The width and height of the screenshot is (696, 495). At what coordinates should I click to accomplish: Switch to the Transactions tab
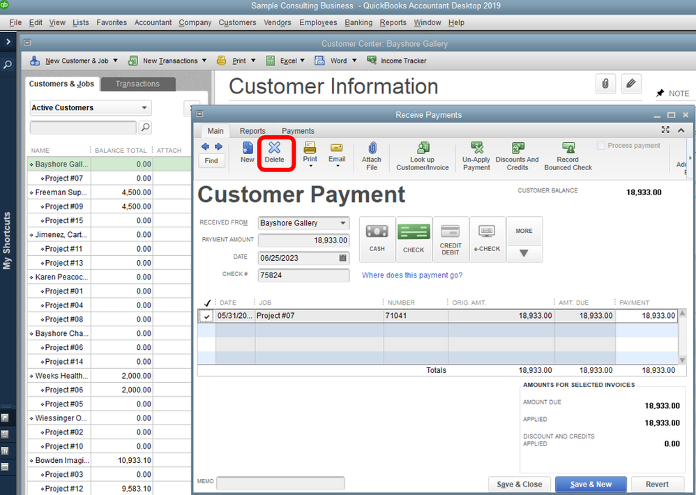137,84
